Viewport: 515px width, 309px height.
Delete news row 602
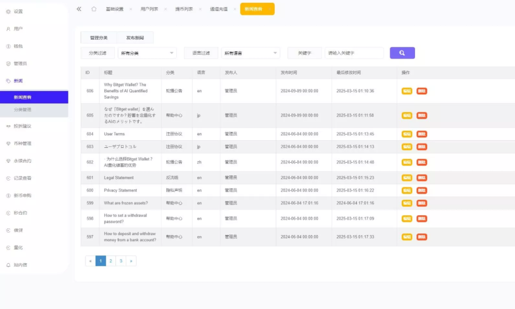(422, 162)
